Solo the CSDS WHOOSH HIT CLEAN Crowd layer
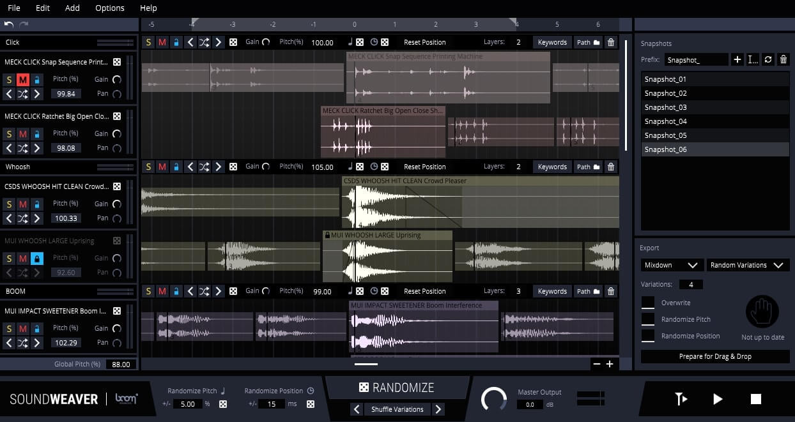The width and height of the screenshot is (795, 422). tap(9, 203)
